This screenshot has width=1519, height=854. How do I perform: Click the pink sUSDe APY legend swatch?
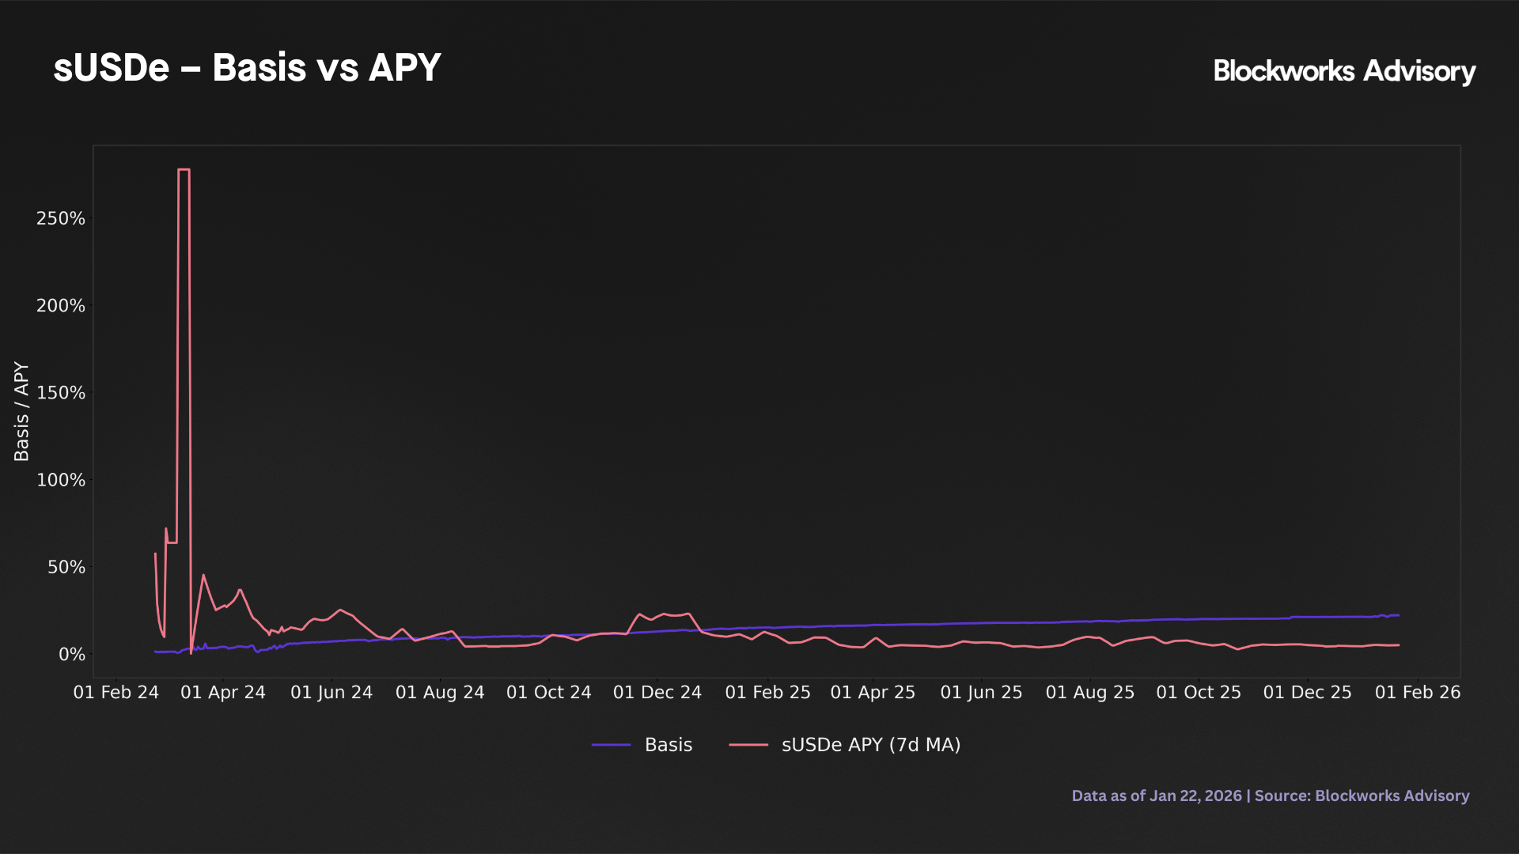[748, 745]
